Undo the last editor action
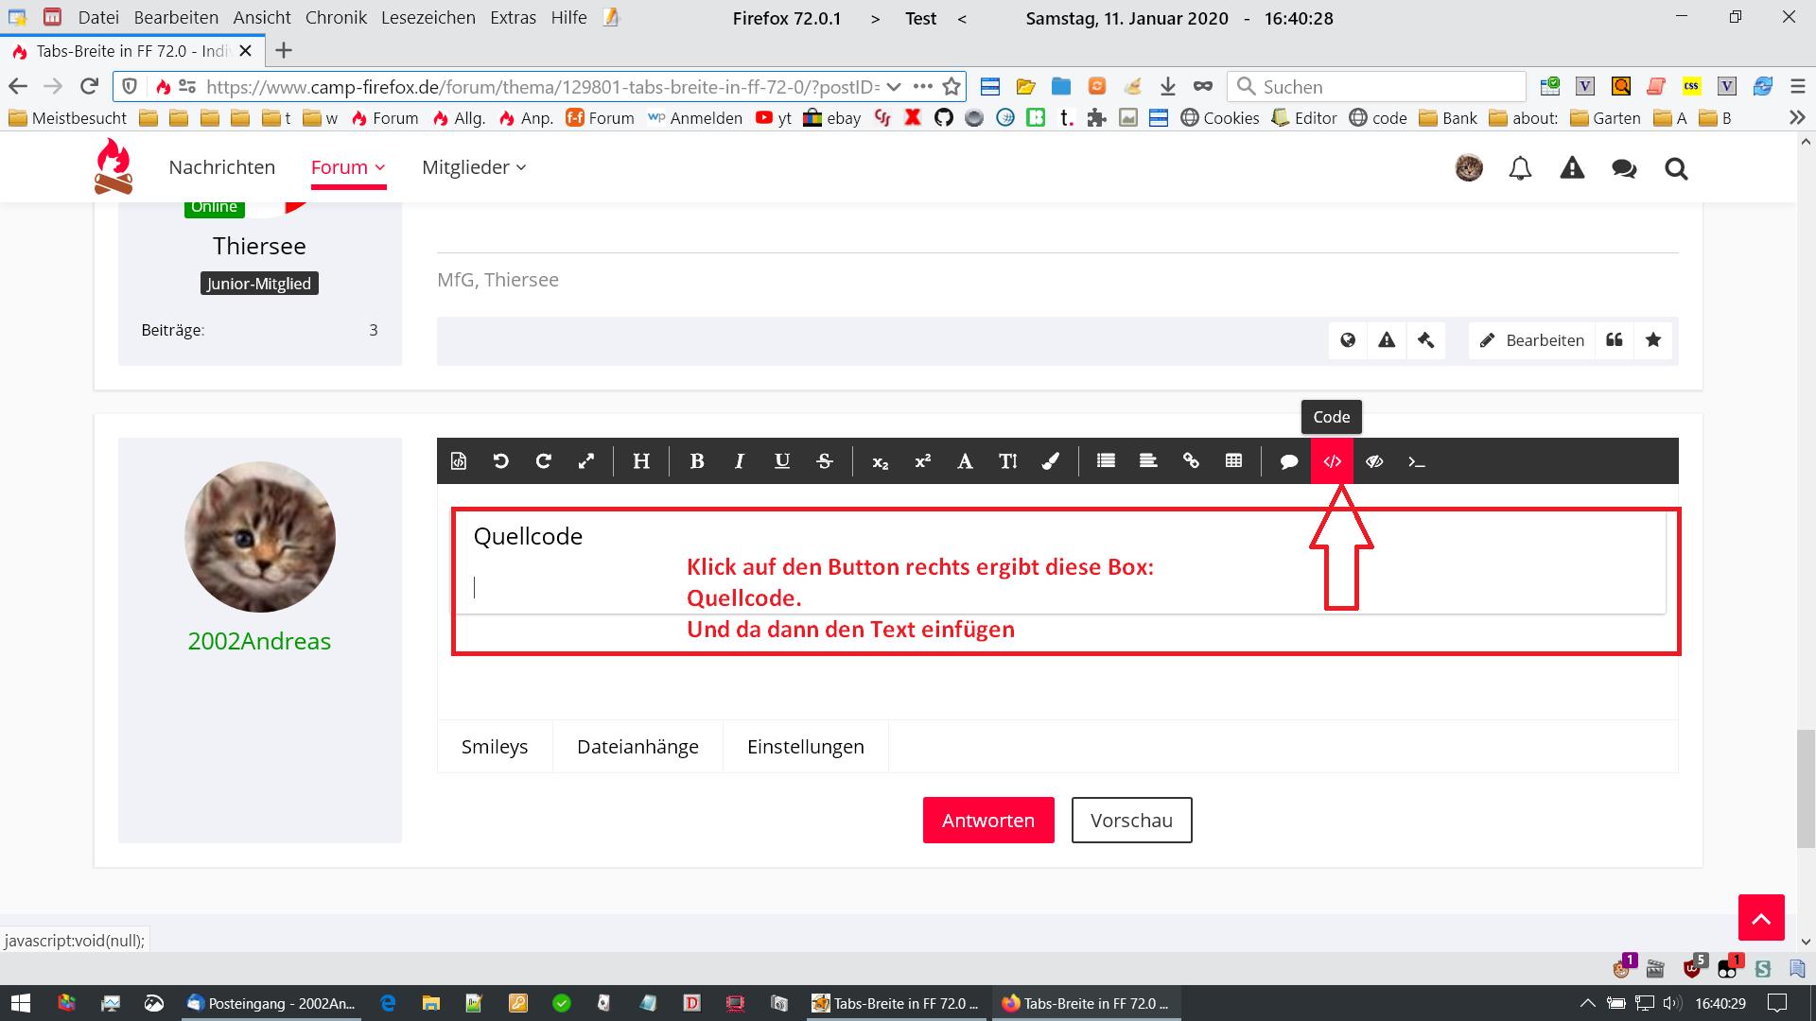 click(500, 461)
